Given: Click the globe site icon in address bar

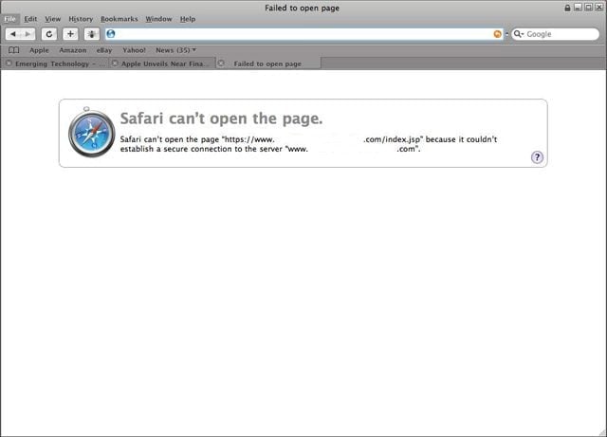Looking at the screenshot, I should (x=111, y=34).
